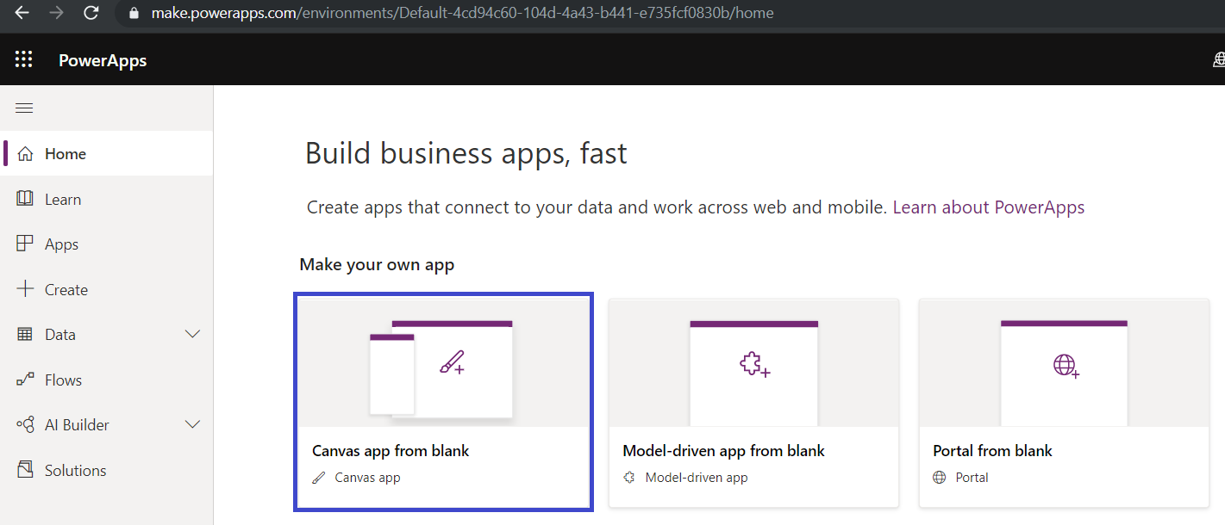The height and width of the screenshot is (525, 1225).
Task: Click the Home house icon
Action: 26,153
